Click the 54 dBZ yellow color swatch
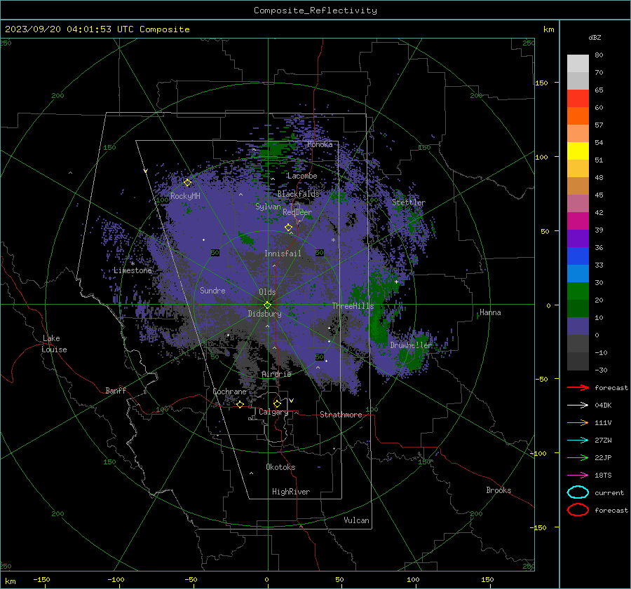This screenshot has height=589, width=631. click(x=578, y=151)
